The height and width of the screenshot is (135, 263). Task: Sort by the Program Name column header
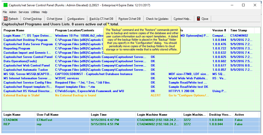[14, 30]
